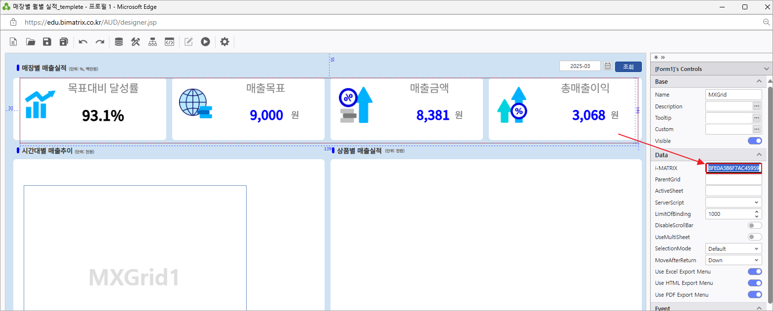Undo the last design change
The image size is (773, 311).
click(83, 42)
